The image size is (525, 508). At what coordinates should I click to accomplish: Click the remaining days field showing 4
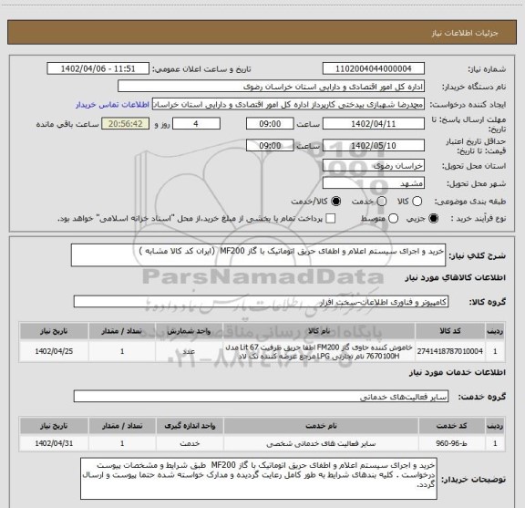(x=196, y=124)
